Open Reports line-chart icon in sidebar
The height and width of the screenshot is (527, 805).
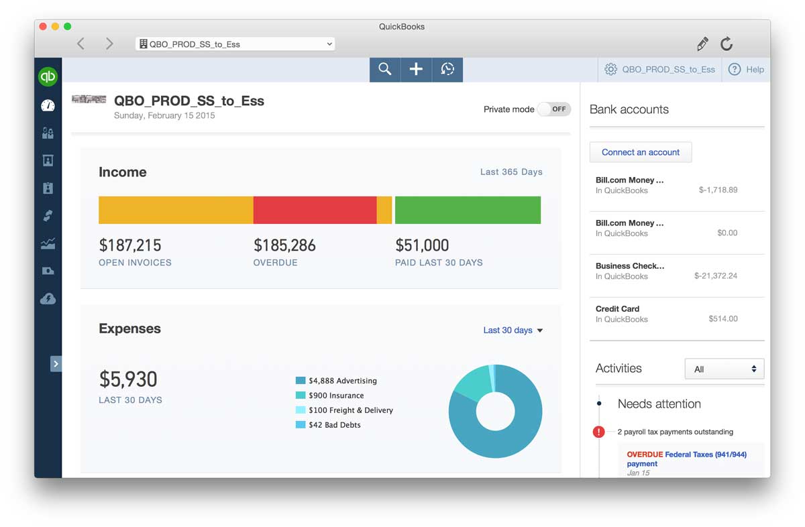(x=48, y=243)
